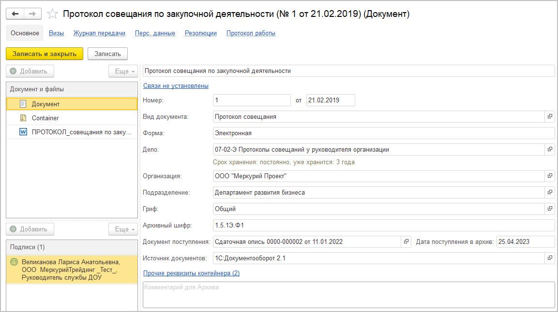
Task: Switch to the Визы tab
Action: click(x=57, y=33)
